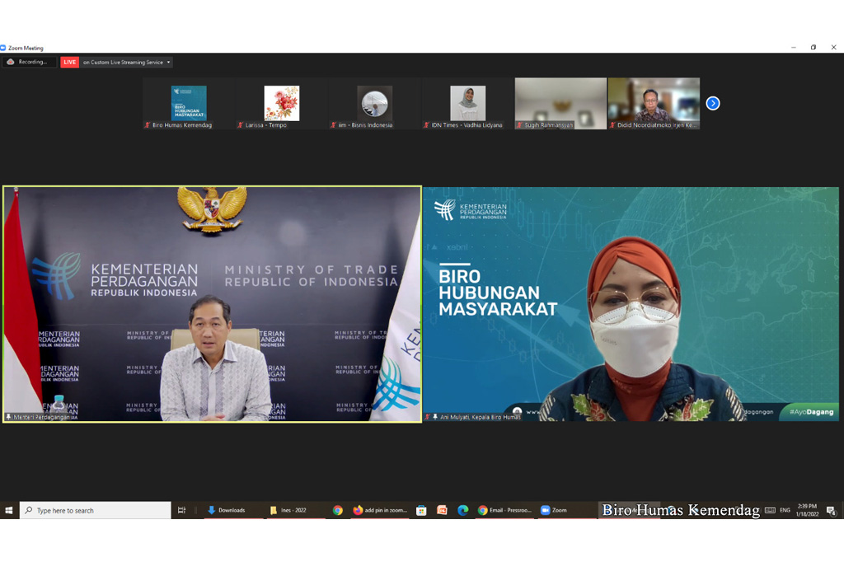Open the Chrome Email - Pressroom window
Viewport: 844px width, 562px height.
(x=505, y=510)
